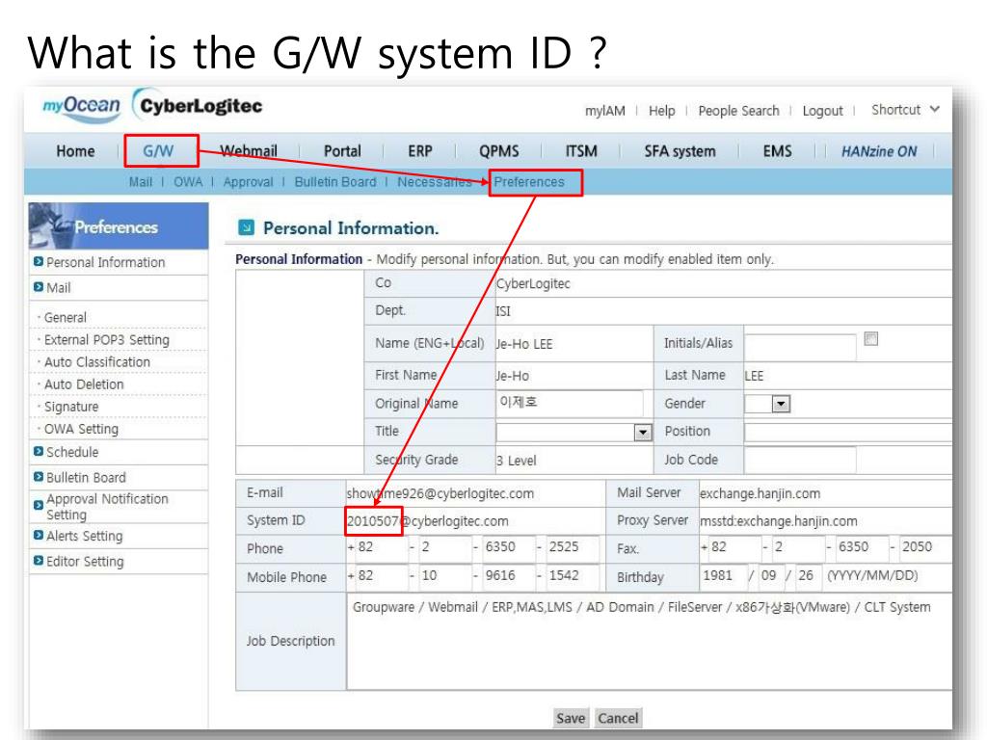Click the Job Description text area
987x740 pixels.
click(x=649, y=641)
